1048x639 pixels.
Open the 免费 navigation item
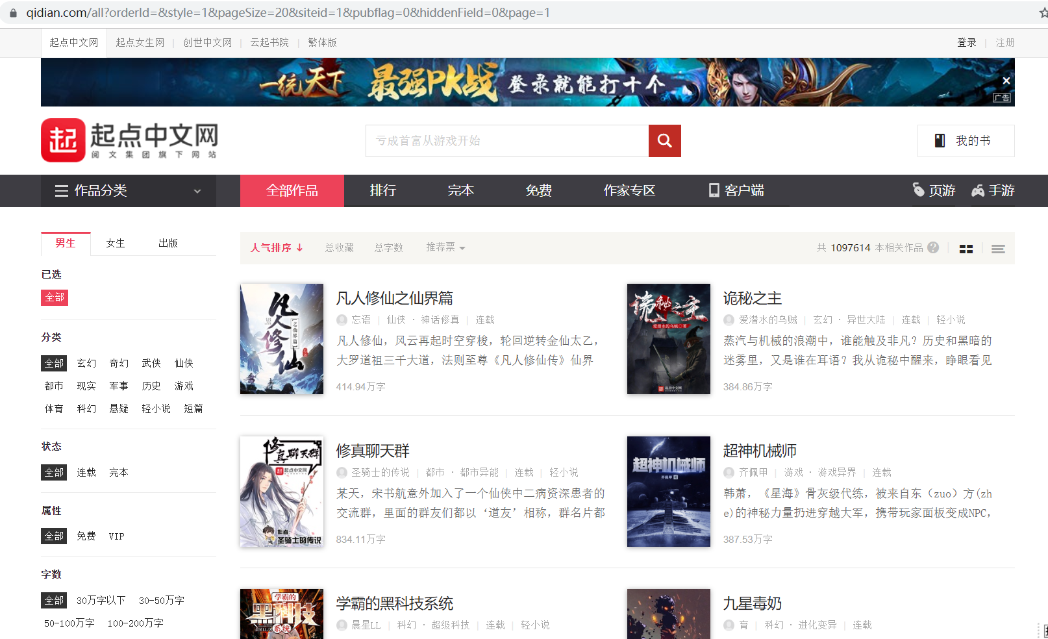click(x=539, y=191)
